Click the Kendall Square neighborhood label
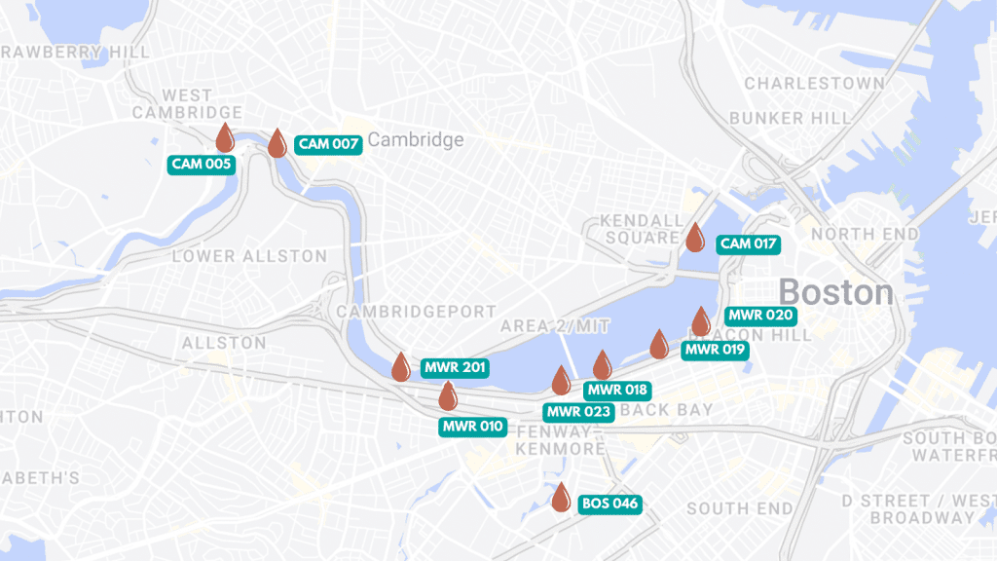 click(x=642, y=229)
